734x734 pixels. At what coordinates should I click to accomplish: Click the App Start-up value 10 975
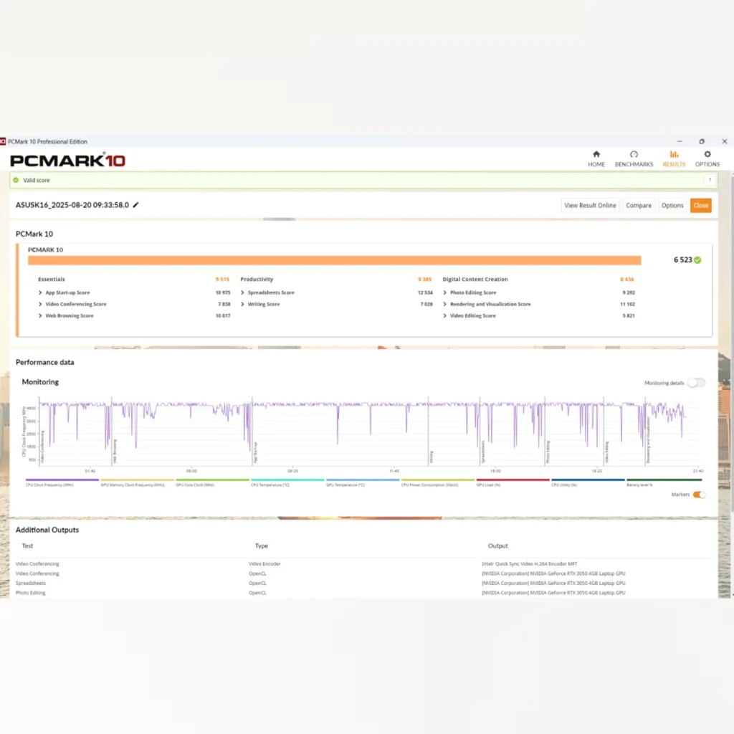click(x=223, y=292)
